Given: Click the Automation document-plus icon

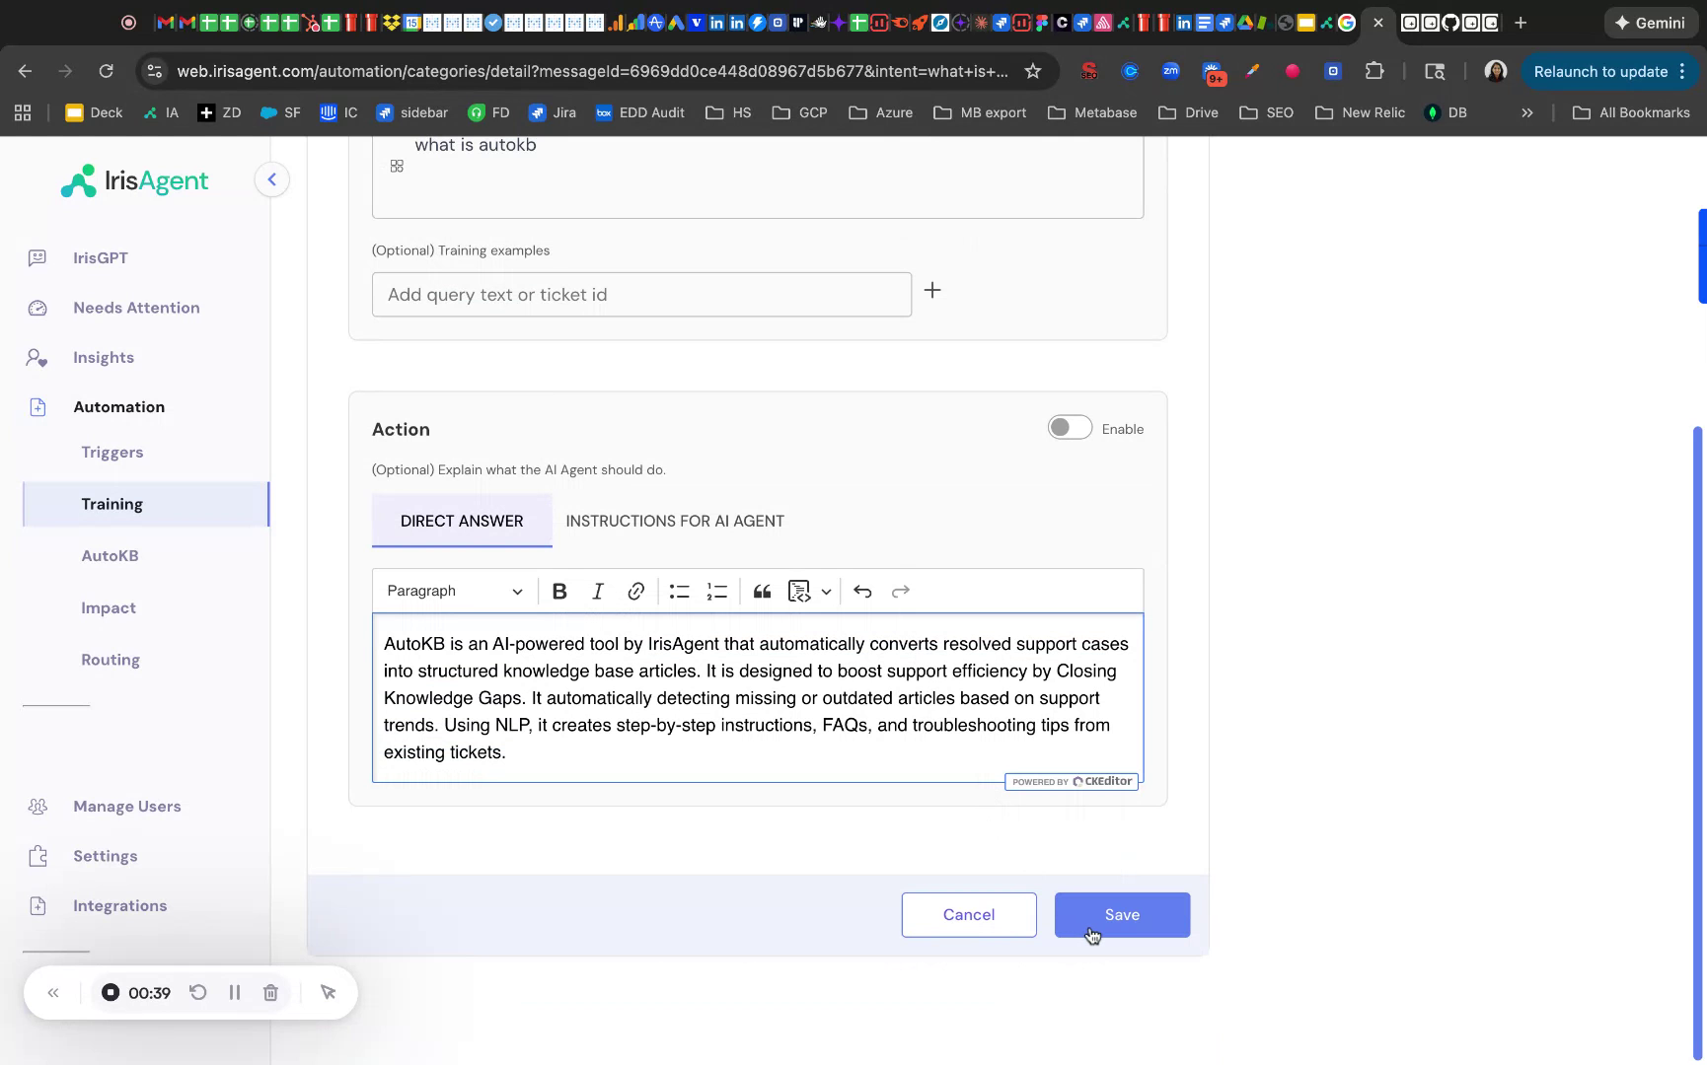Looking at the screenshot, I should point(37,406).
